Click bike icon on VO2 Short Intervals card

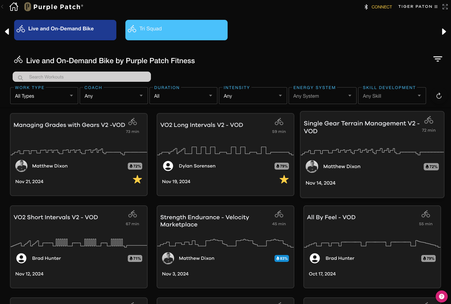133,214
